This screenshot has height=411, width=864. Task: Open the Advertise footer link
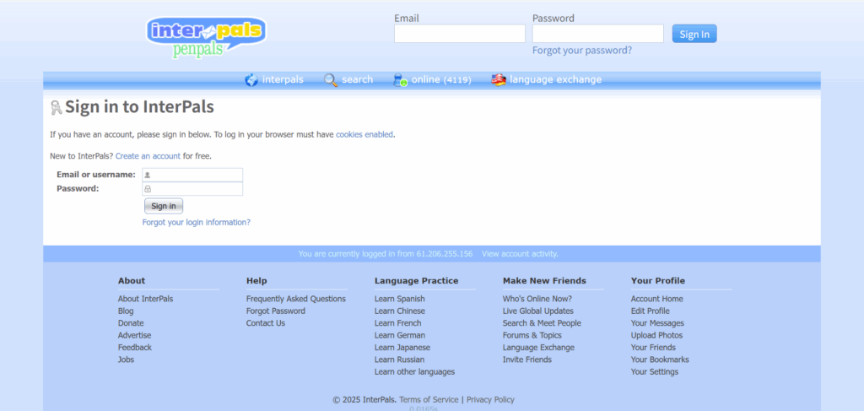click(x=134, y=335)
